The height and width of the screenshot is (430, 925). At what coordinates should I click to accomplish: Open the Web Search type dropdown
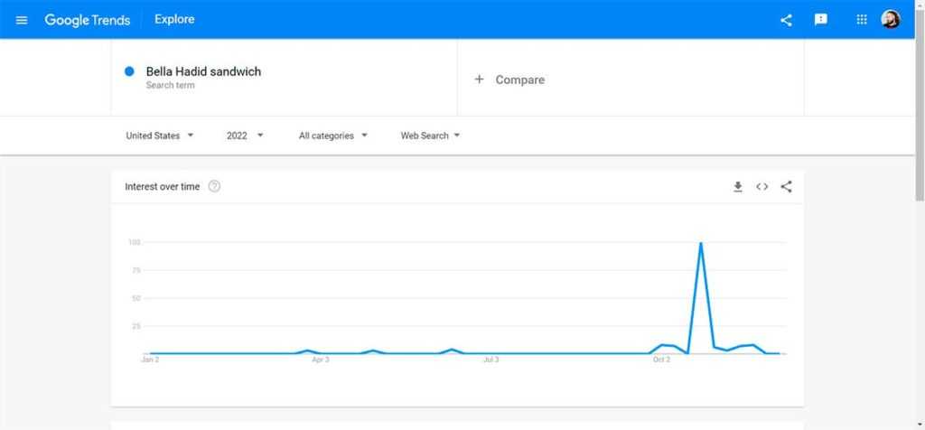click(430, 136)
